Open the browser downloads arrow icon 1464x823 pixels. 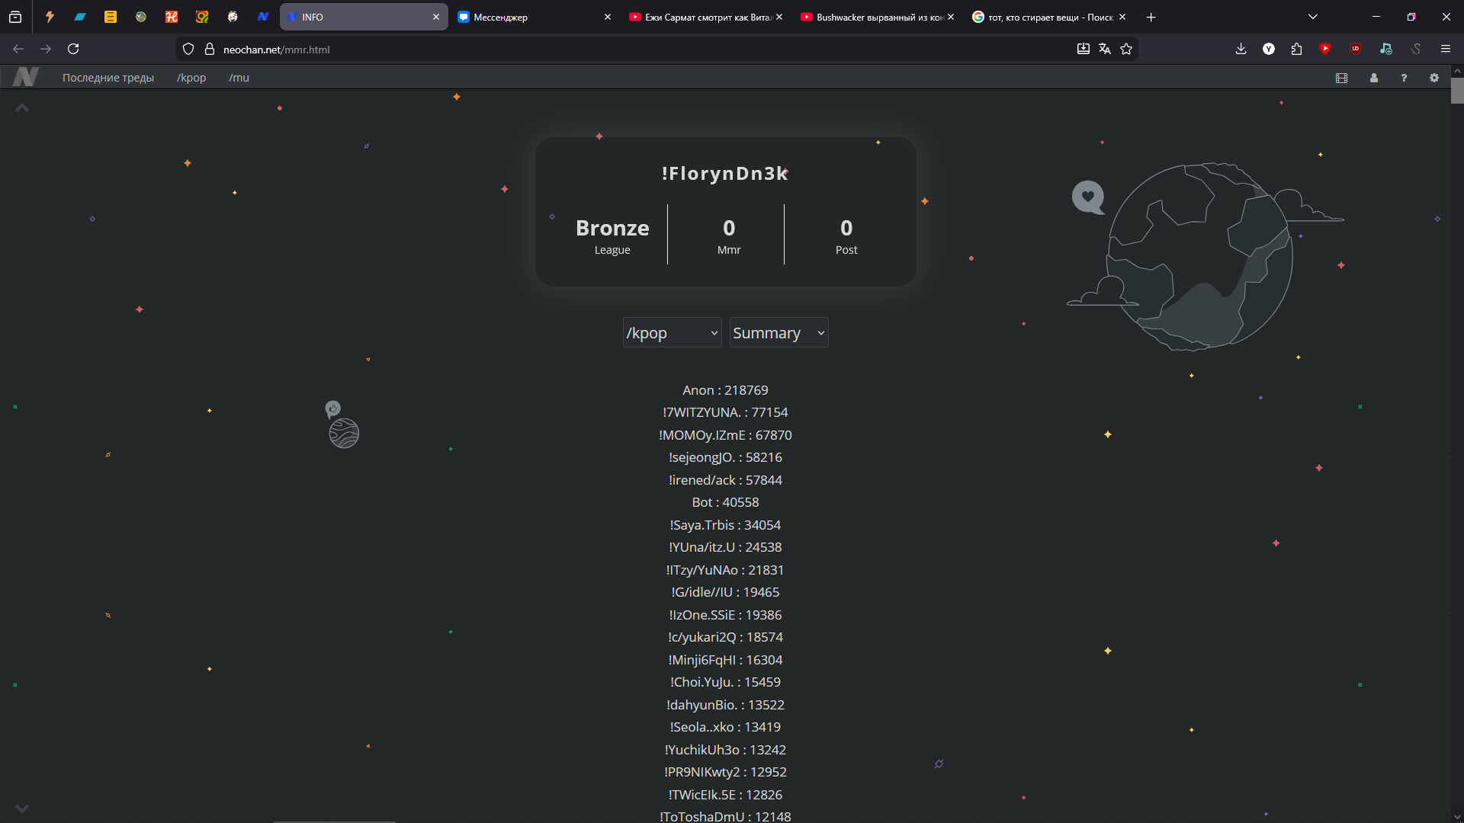[x=1241, y=49]
